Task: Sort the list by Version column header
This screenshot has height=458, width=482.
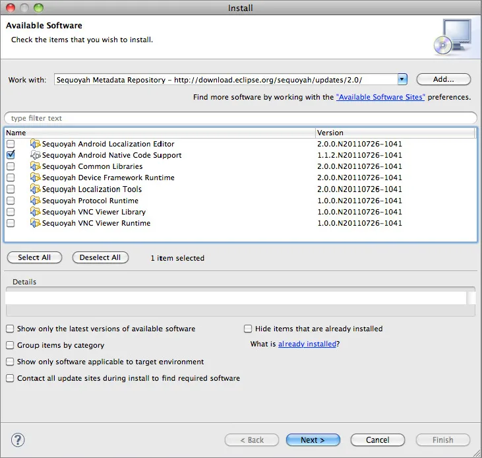Action: [x=394, y=133]
